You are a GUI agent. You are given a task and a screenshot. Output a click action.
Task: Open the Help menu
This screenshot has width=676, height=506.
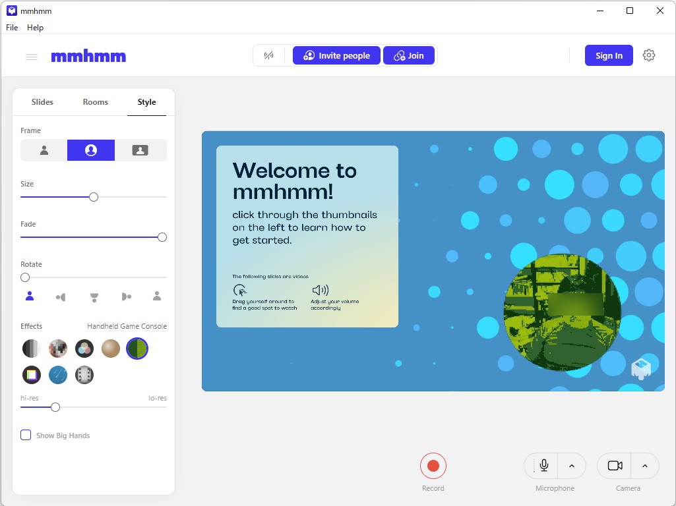(36, 28)
